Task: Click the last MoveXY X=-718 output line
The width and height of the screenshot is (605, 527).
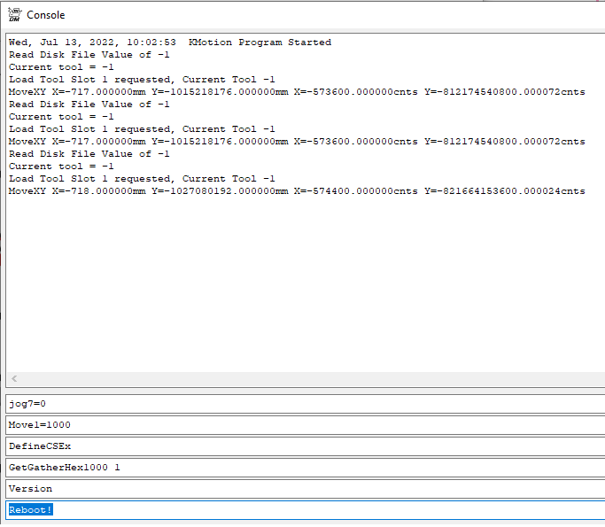Action: pos(296,191)
